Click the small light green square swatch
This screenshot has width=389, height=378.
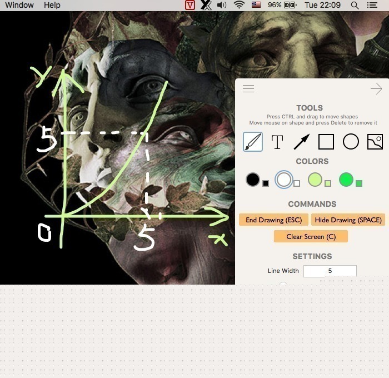coord(328,183)
